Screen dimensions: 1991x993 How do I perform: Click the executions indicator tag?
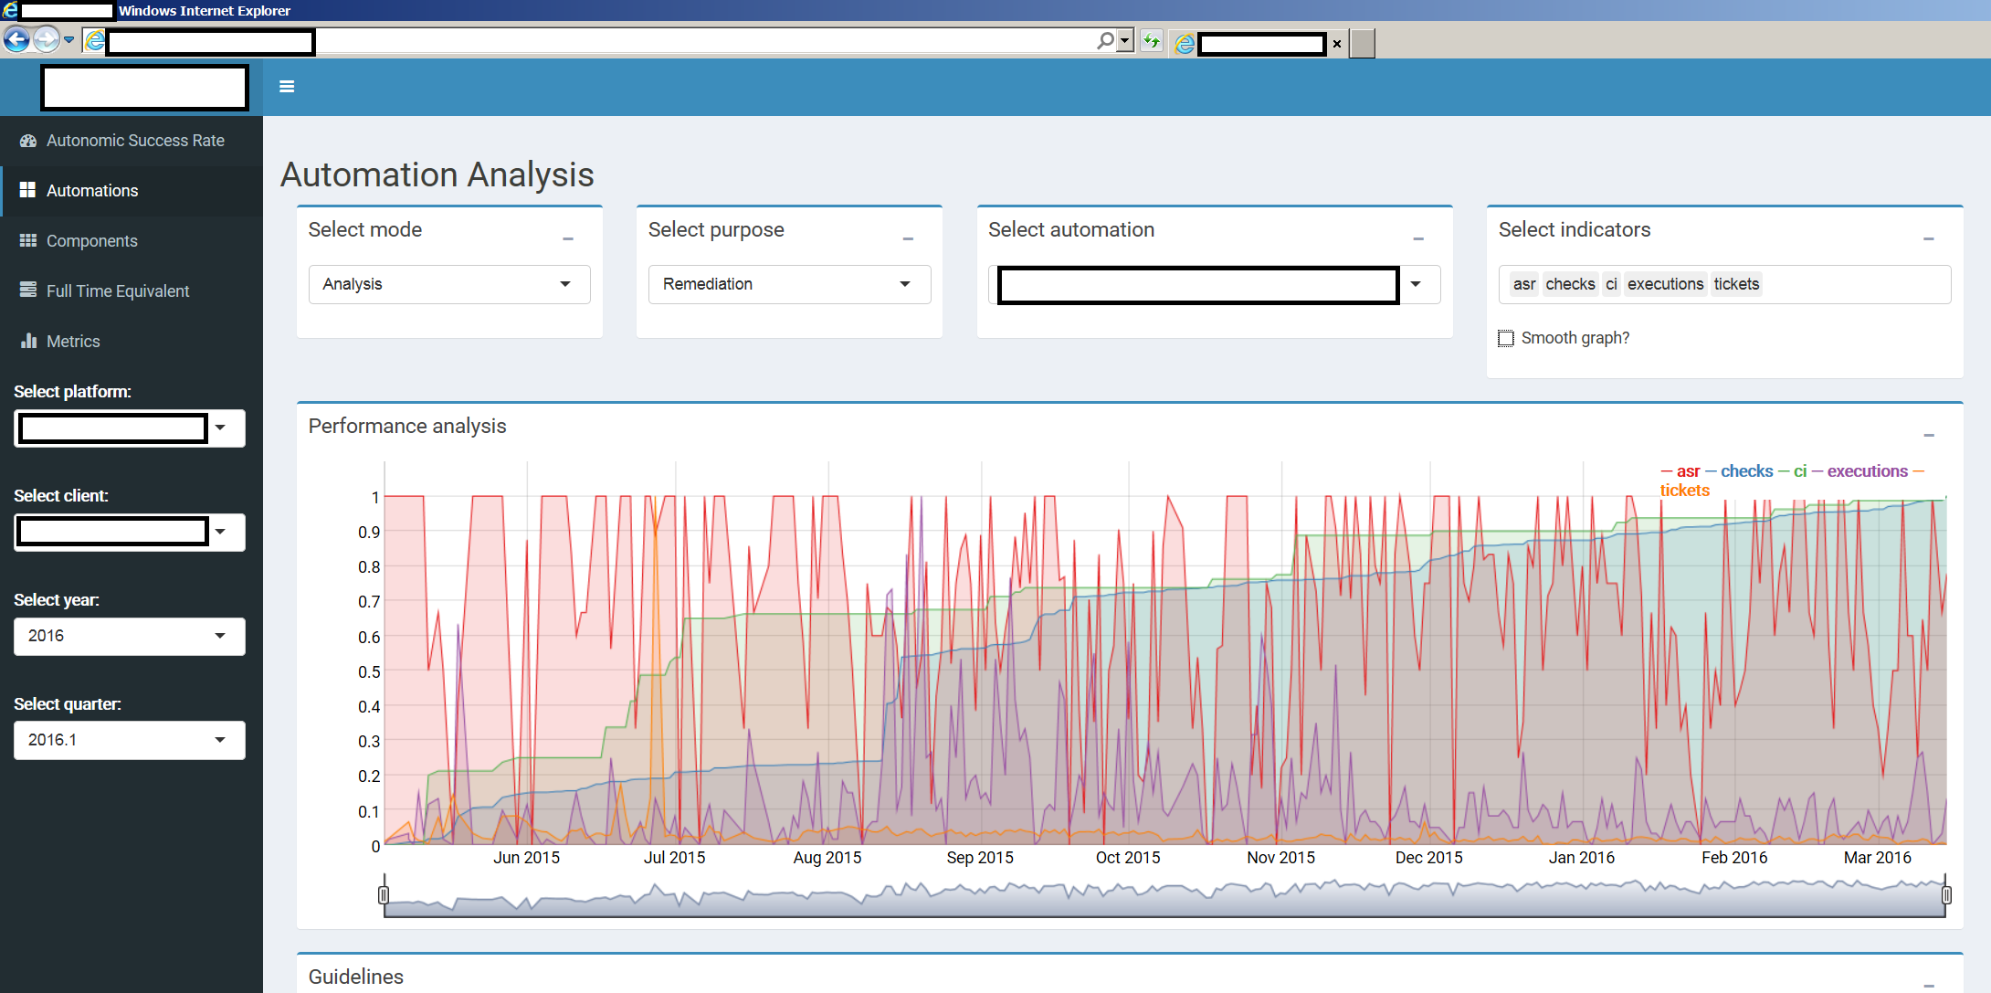click(x=1664, y=284)
